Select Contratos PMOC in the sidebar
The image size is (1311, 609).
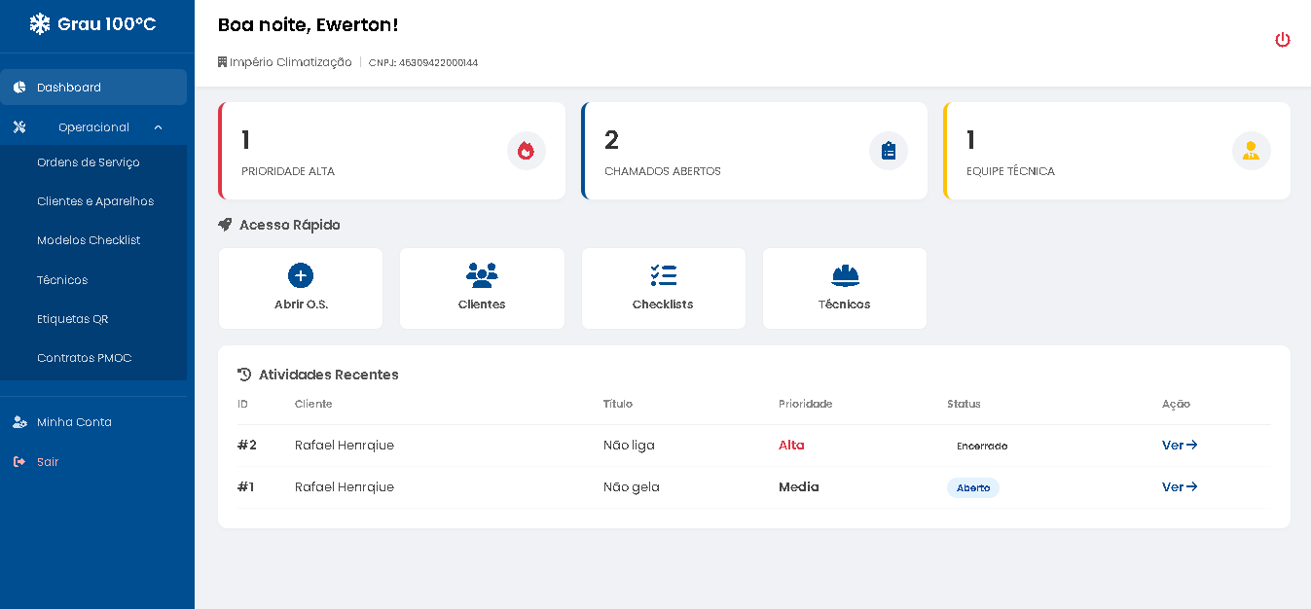(x=84, y=358)
